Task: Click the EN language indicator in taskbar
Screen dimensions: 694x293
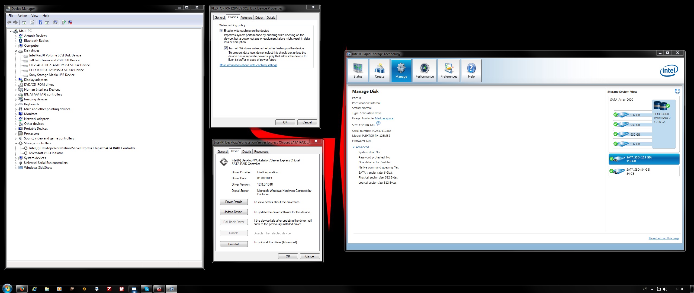Action: [644, 288]
